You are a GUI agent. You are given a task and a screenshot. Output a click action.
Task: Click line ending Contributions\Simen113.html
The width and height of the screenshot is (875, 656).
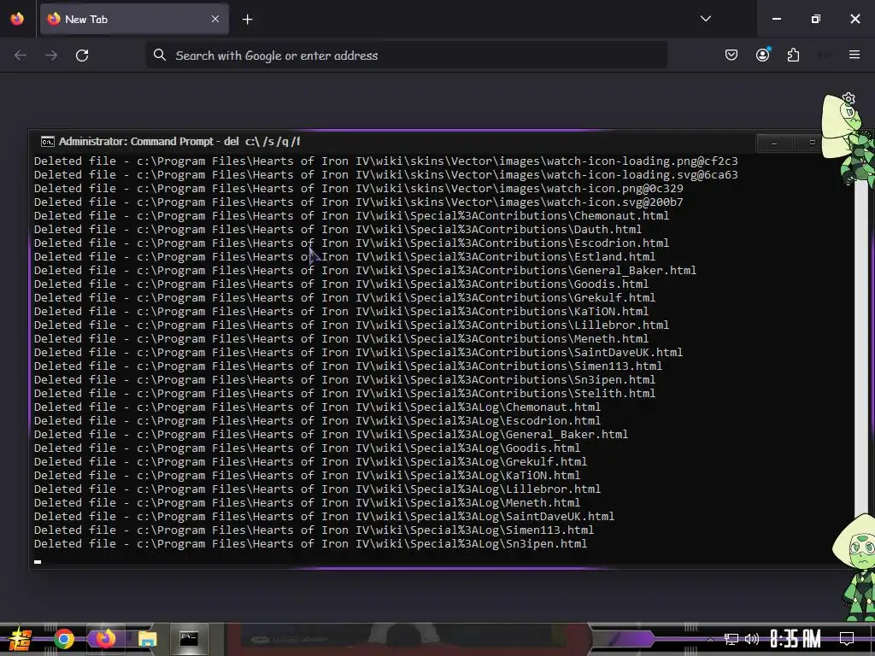pos(349,366)
